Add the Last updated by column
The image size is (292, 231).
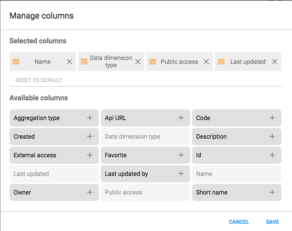[181, 174]
